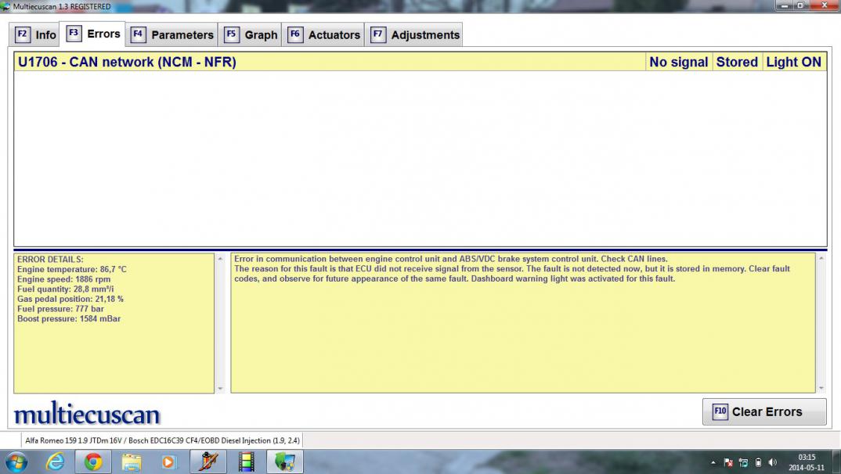Click the battery tray icon

759,463
